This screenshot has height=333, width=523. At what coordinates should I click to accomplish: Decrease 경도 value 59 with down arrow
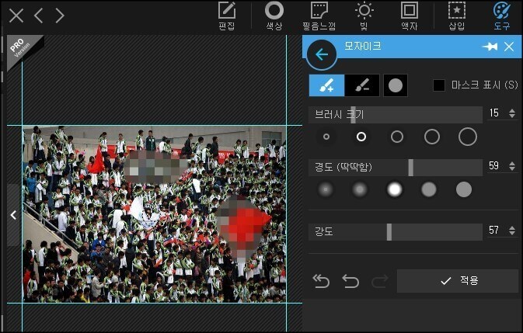coord(512,168)
